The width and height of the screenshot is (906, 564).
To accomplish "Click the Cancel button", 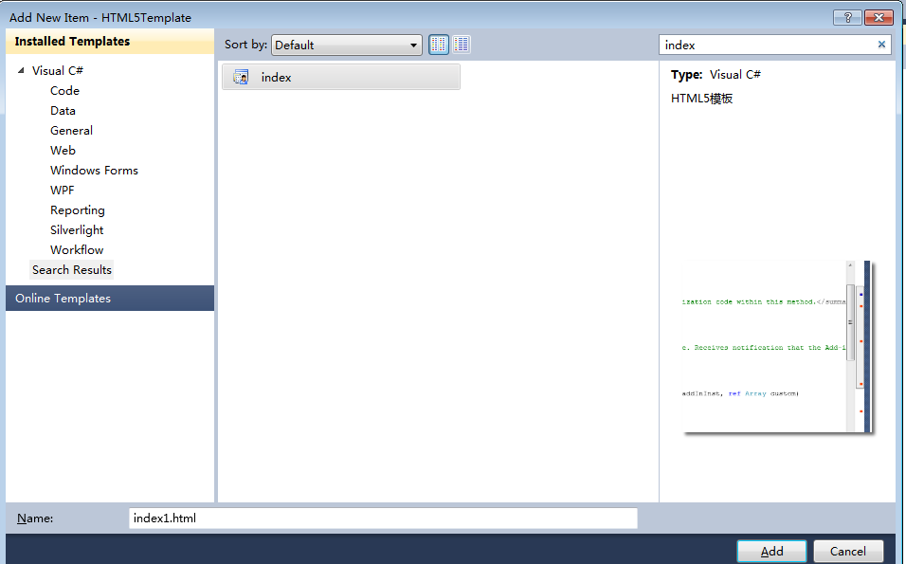I will (848, 552).
